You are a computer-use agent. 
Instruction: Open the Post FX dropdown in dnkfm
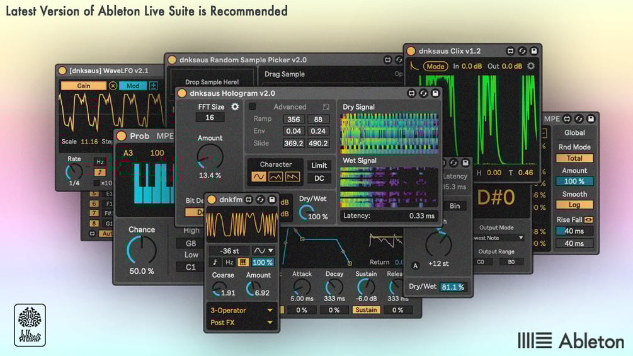click(241, 323)
